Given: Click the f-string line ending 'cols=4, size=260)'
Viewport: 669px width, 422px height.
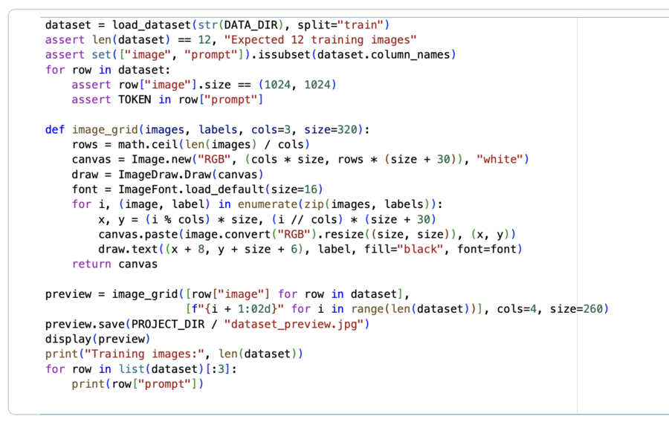Looking at the screenshot, I should click(397, 309).
